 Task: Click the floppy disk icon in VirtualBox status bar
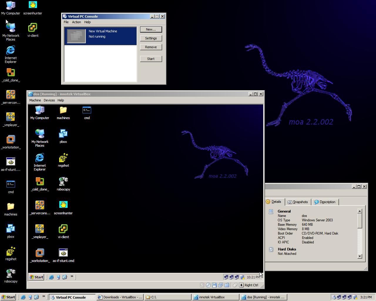coord(214,285)
